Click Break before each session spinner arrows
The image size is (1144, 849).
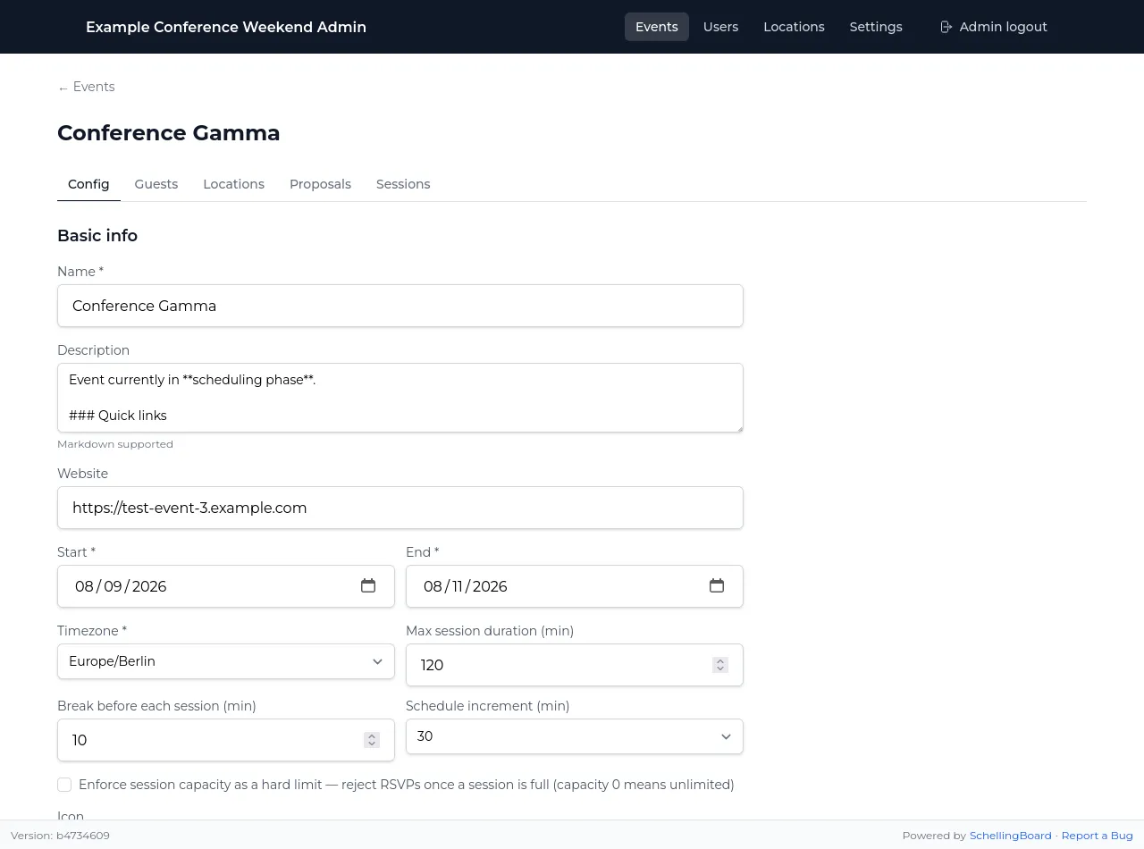click(x=372, y=740)
